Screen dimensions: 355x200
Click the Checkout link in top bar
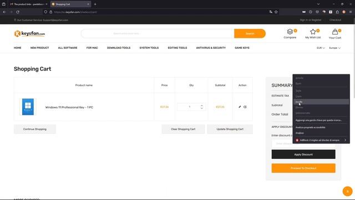pos(335,20)
